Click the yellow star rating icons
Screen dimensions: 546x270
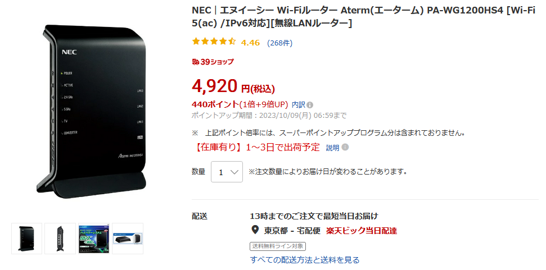(x=214, y=42)
